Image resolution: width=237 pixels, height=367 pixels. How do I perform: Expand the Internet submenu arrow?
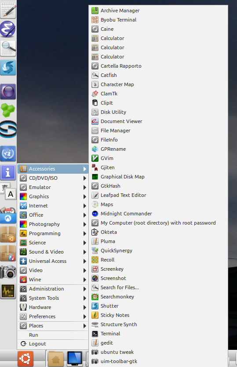pos(85,206)
